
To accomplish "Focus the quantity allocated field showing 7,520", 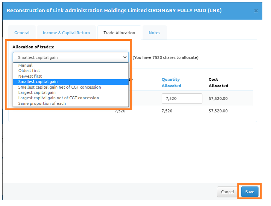I will (182, 98).
